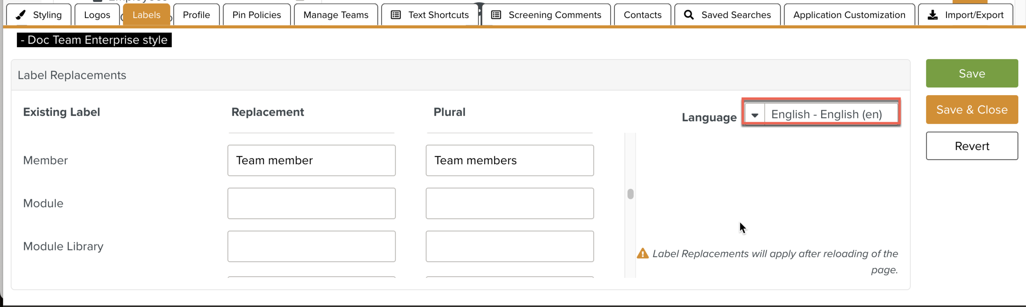
Task: Click the Screening Comments list icon
Action: point(496,15)
